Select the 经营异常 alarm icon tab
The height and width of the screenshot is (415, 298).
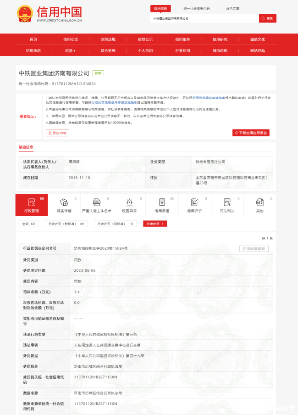(x=129, y=205)
